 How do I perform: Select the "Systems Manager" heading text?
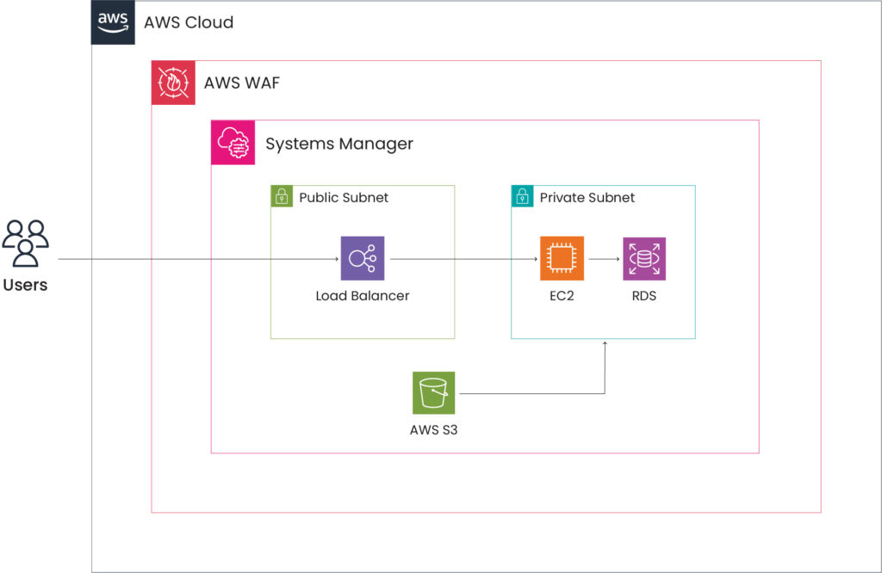click(339, 144)
